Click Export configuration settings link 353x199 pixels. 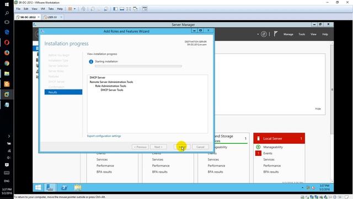click(x=104, y=136)
